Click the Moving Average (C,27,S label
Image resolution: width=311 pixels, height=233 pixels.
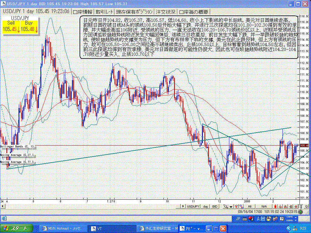click(x=17, y=155)
